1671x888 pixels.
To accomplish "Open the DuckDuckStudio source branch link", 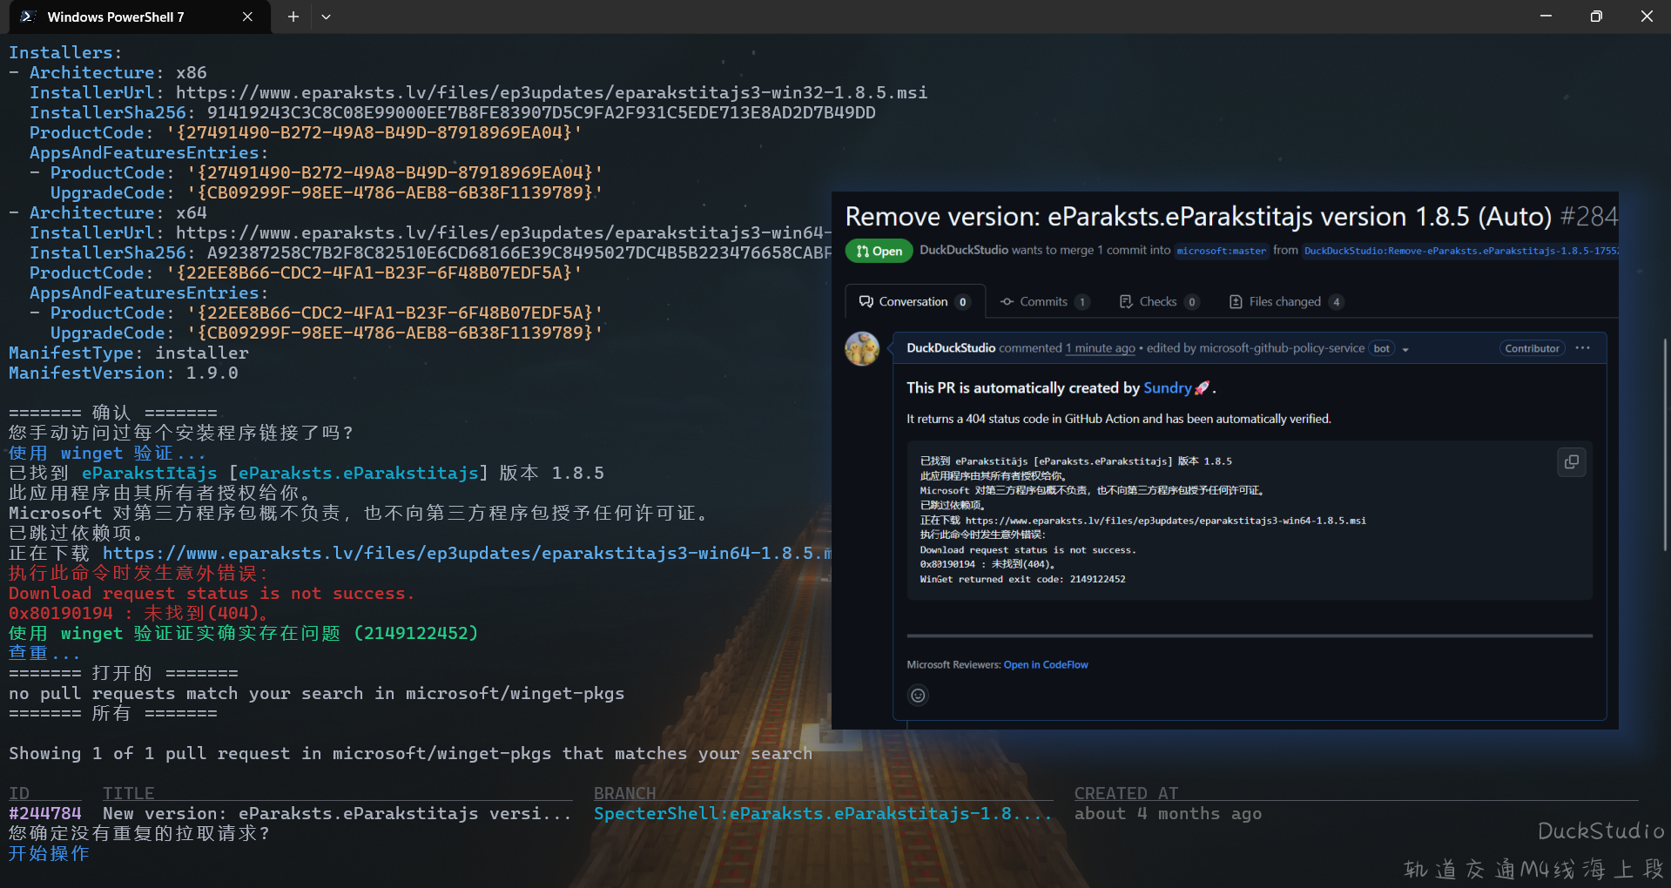I will [x=1460, y=251].
